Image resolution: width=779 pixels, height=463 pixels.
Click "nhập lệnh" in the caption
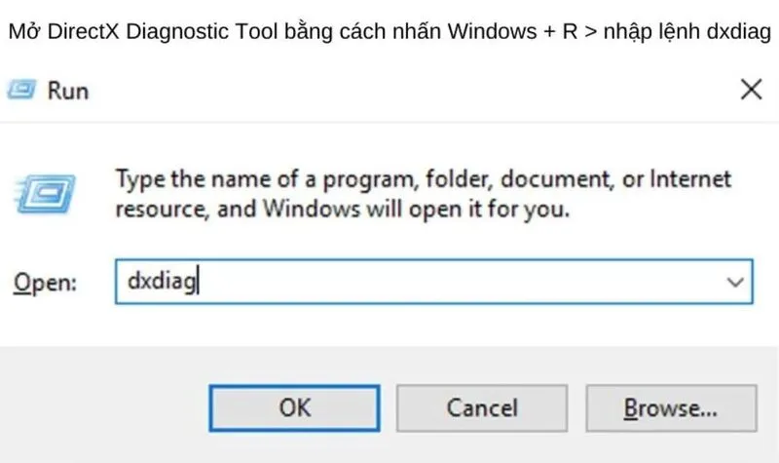[x=649, y=32]
